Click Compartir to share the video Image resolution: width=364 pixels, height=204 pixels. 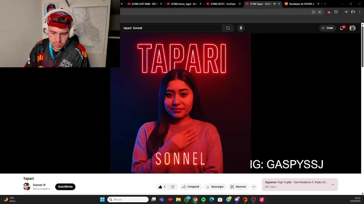tap(191, 187)
